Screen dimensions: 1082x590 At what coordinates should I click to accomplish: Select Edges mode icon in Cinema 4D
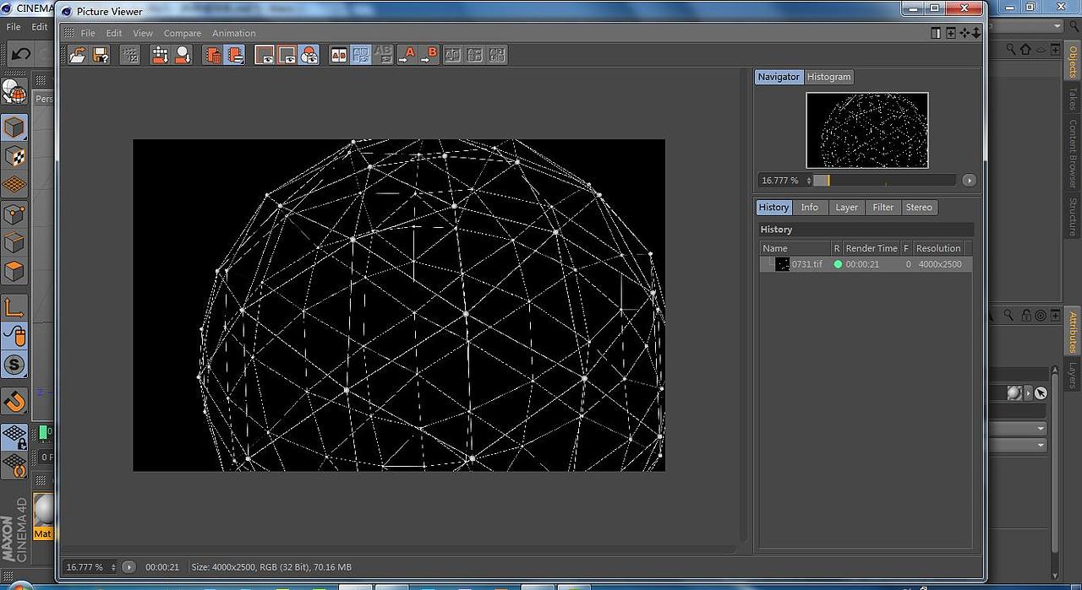click(x=14, y=243)
